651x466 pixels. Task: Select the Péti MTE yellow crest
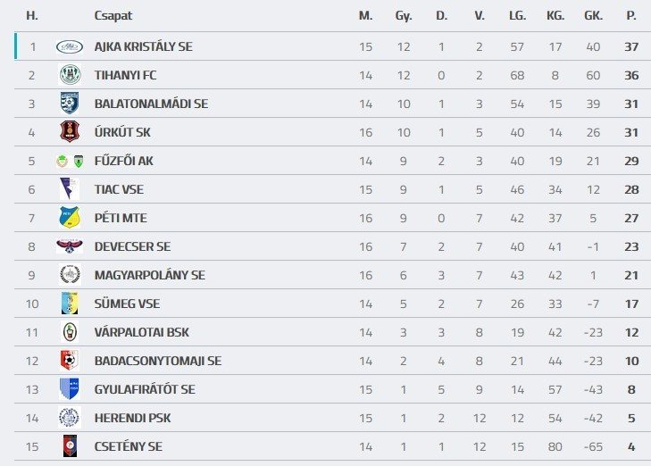[x=70, y=218]
